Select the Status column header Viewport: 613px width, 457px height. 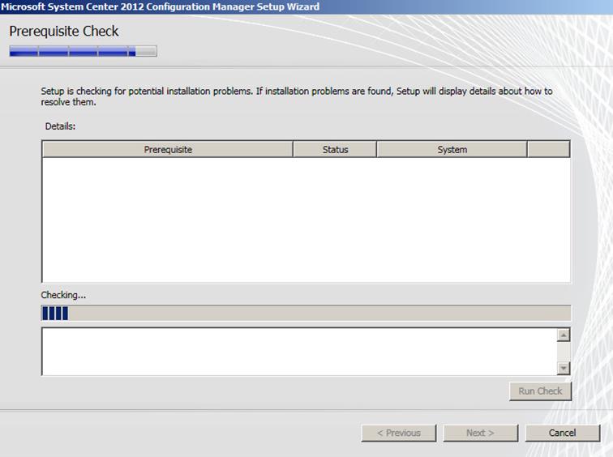(335, 150)
